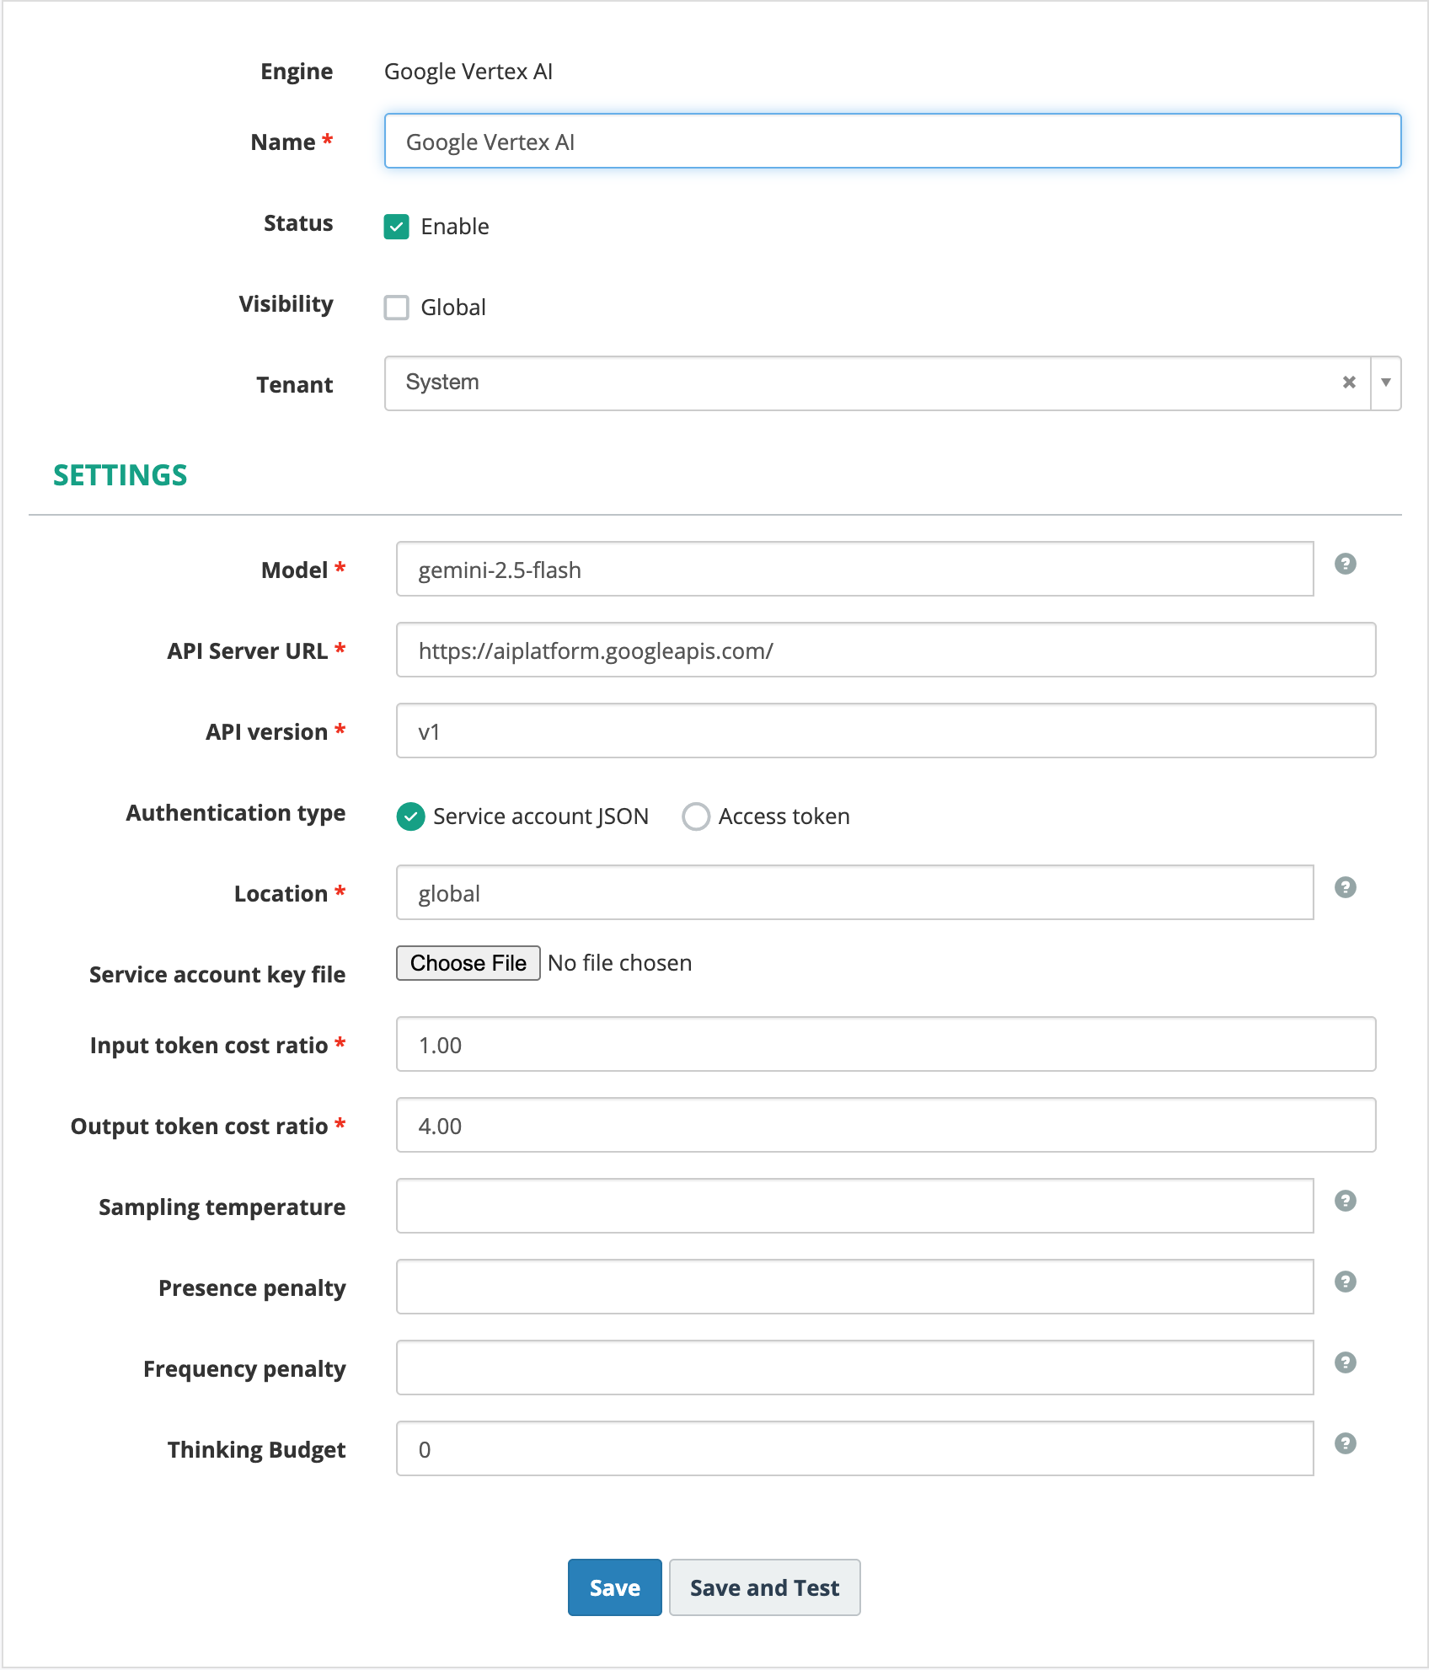Focus the Model input field
Image resolution: width=1429 pixels, height=1670 pixels.
(x=855, y=570)
